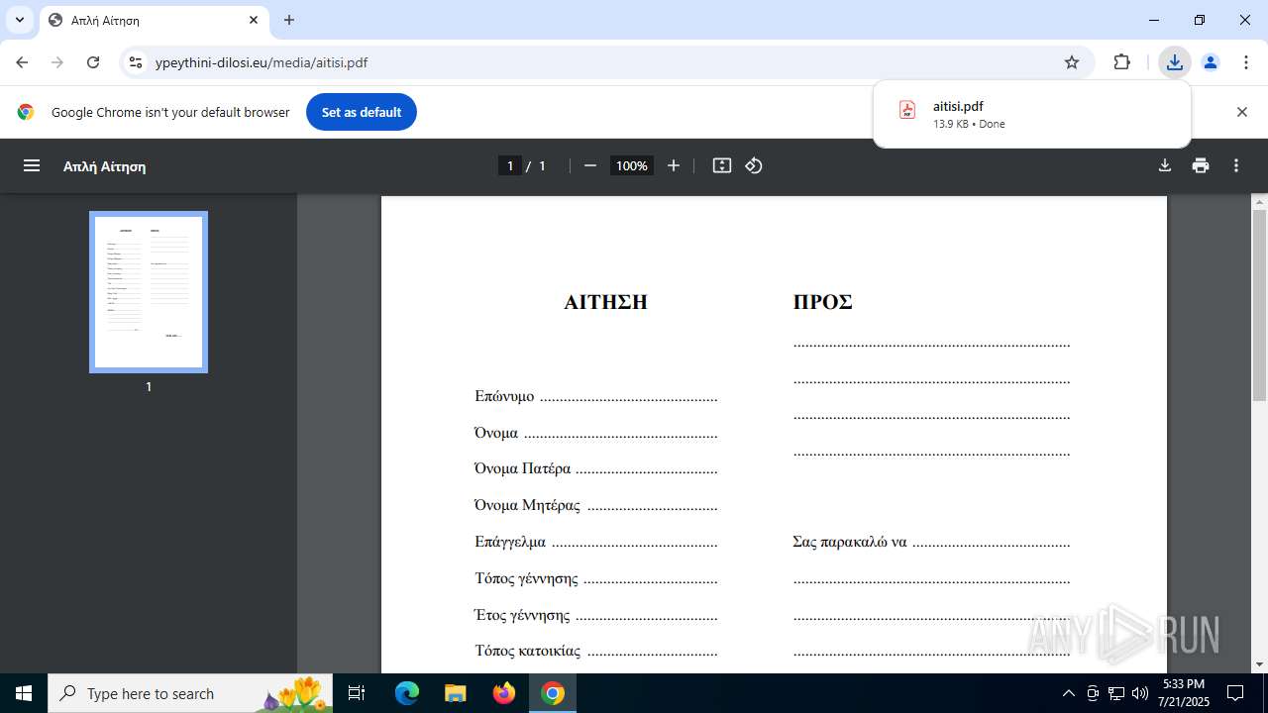Image resolution: width=1268 pixels, height=713 pixels.
Task: Dismiss the default browser notification bar
Action: pyautogui.click(x=1242, y=112)
